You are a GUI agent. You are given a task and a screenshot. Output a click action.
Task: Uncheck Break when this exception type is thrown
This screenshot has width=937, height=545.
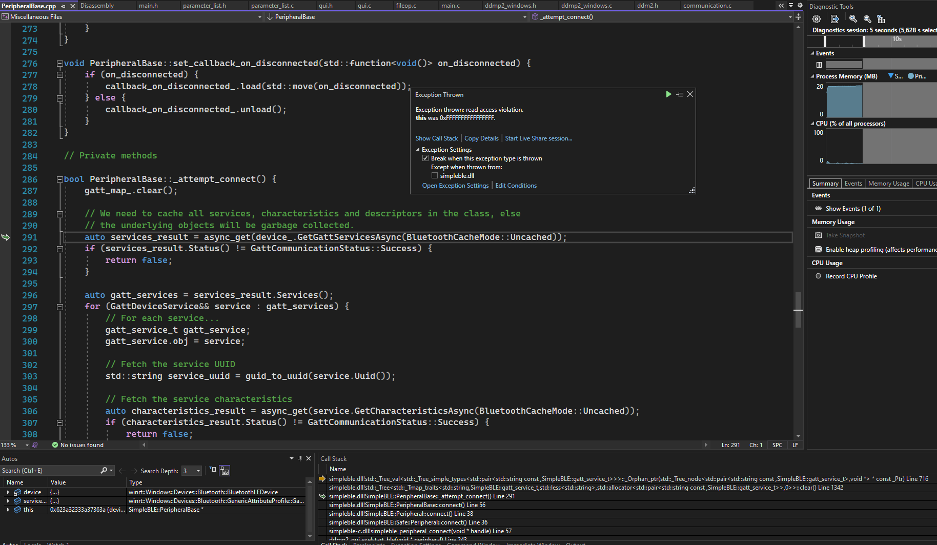[425, 158]
